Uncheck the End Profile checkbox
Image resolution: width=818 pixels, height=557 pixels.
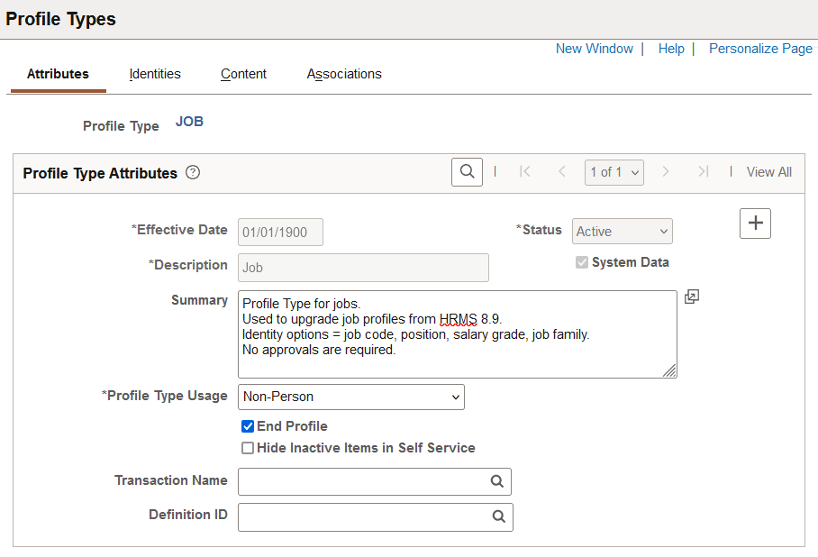(247, 426)
